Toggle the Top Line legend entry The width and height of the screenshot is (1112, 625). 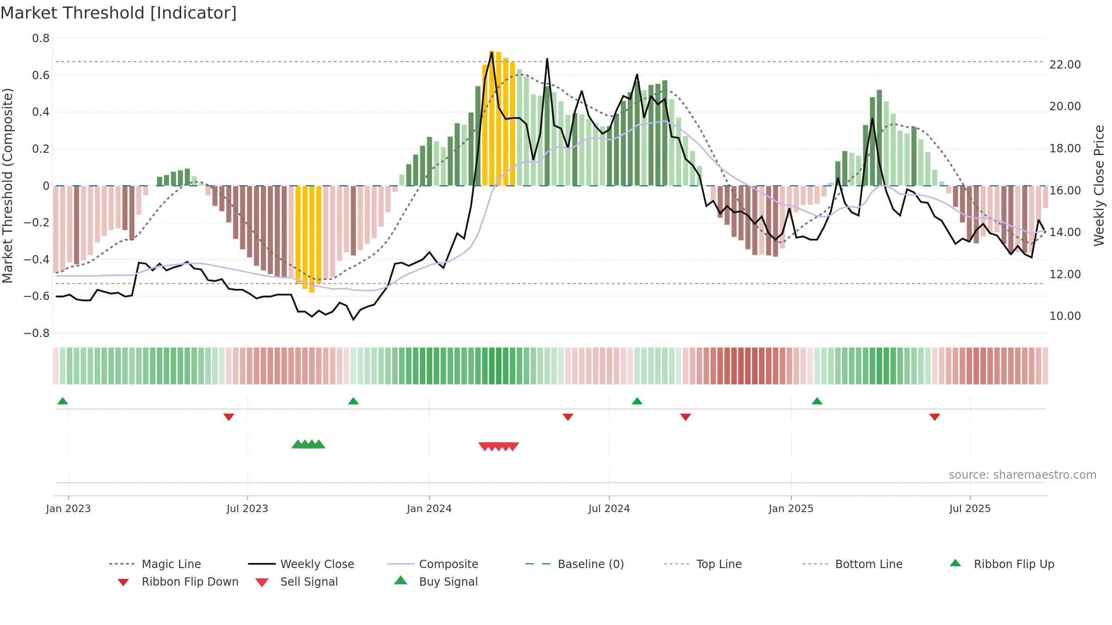703,564
